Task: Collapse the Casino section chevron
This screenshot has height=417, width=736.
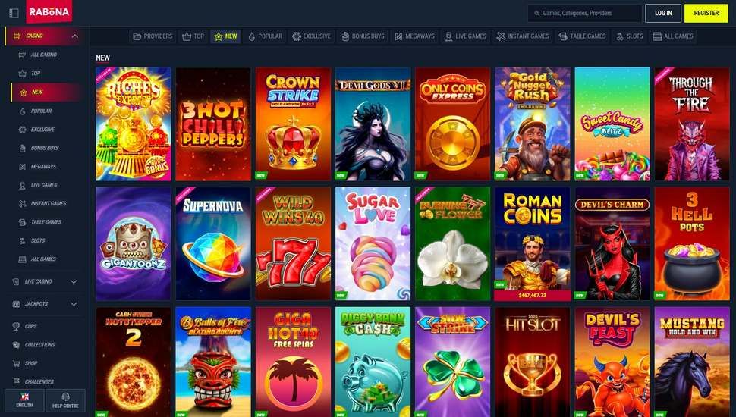Action: [x=74, y=36]
